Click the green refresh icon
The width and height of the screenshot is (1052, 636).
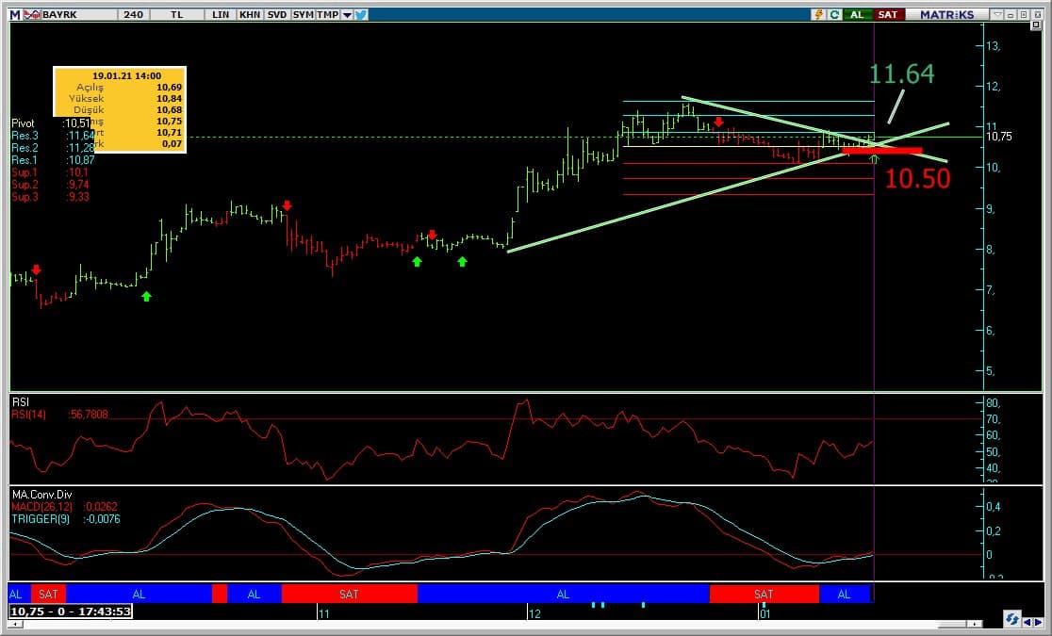tap(834, 15)
